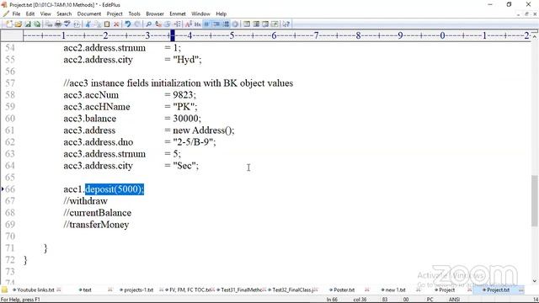Click the "col 36" status bar entry
This screenshot has width=539, height=303.
click(360, 300)
